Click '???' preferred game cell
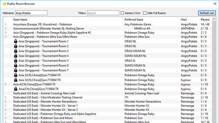 [126, 97]
